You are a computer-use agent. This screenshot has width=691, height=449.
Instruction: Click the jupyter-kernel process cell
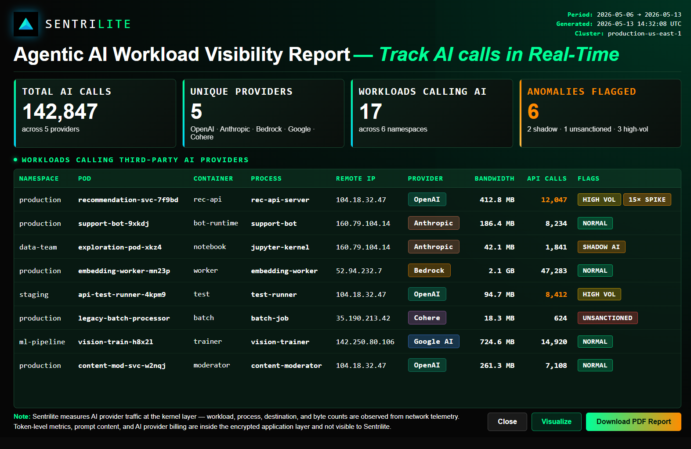click(x=280, y=247)
